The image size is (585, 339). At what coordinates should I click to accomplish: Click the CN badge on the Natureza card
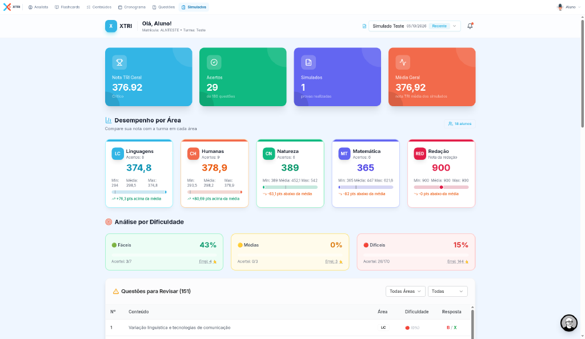click(269, 154)
